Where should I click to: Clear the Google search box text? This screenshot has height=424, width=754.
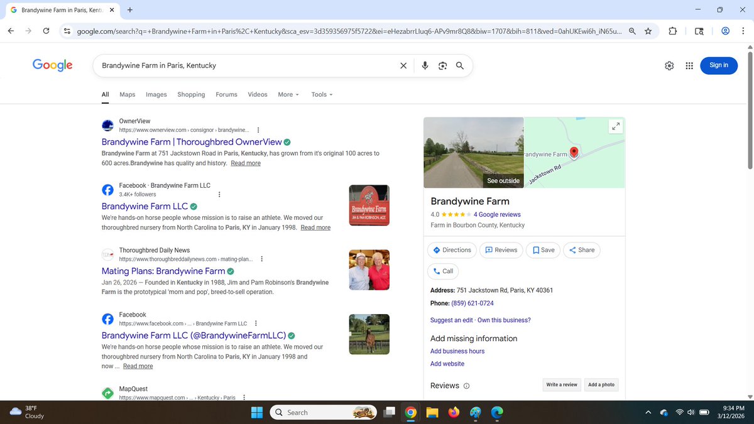pos(403,65)
